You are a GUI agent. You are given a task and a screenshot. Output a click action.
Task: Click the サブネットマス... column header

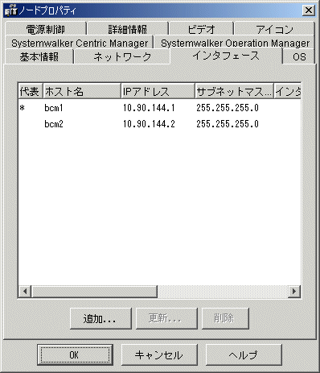(x=234, y=91)
